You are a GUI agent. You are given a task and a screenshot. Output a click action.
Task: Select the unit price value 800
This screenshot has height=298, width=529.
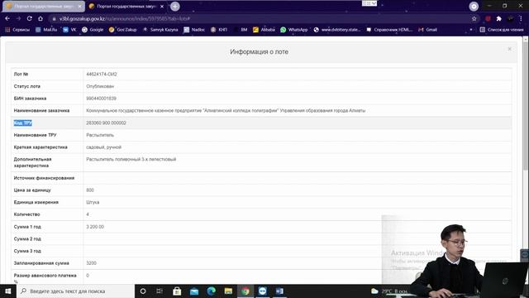click(x=90, y=190)
